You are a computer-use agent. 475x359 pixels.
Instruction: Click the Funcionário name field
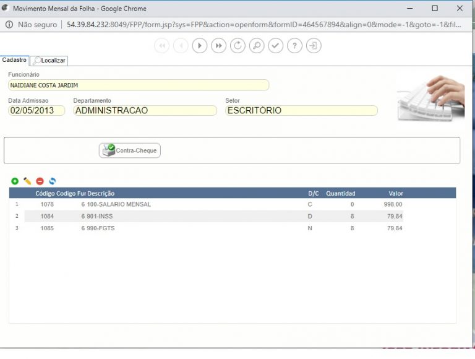coord(139,85)
